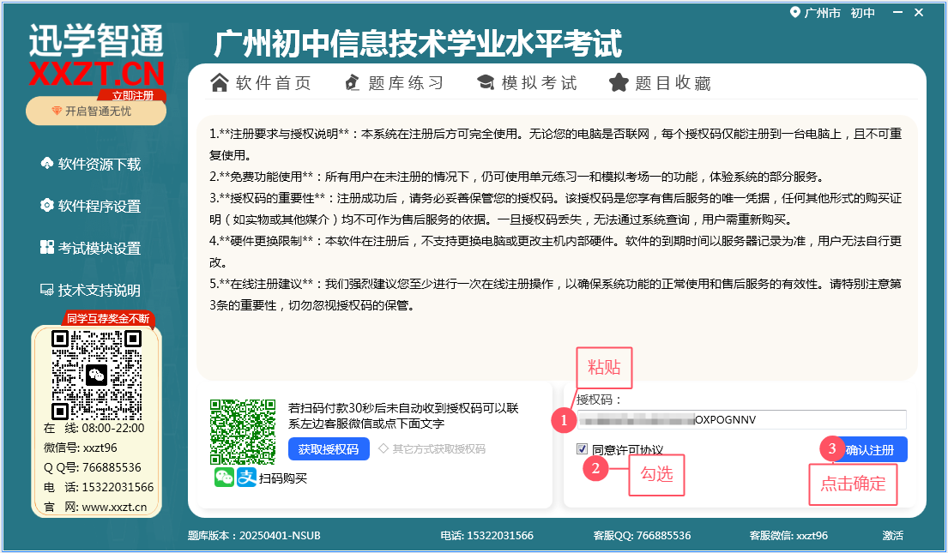Image resolution: width=948 pixels, height=553 pixels.
Task: Open 技术支持说明 in the sidebar
Action: click(90, 290)
